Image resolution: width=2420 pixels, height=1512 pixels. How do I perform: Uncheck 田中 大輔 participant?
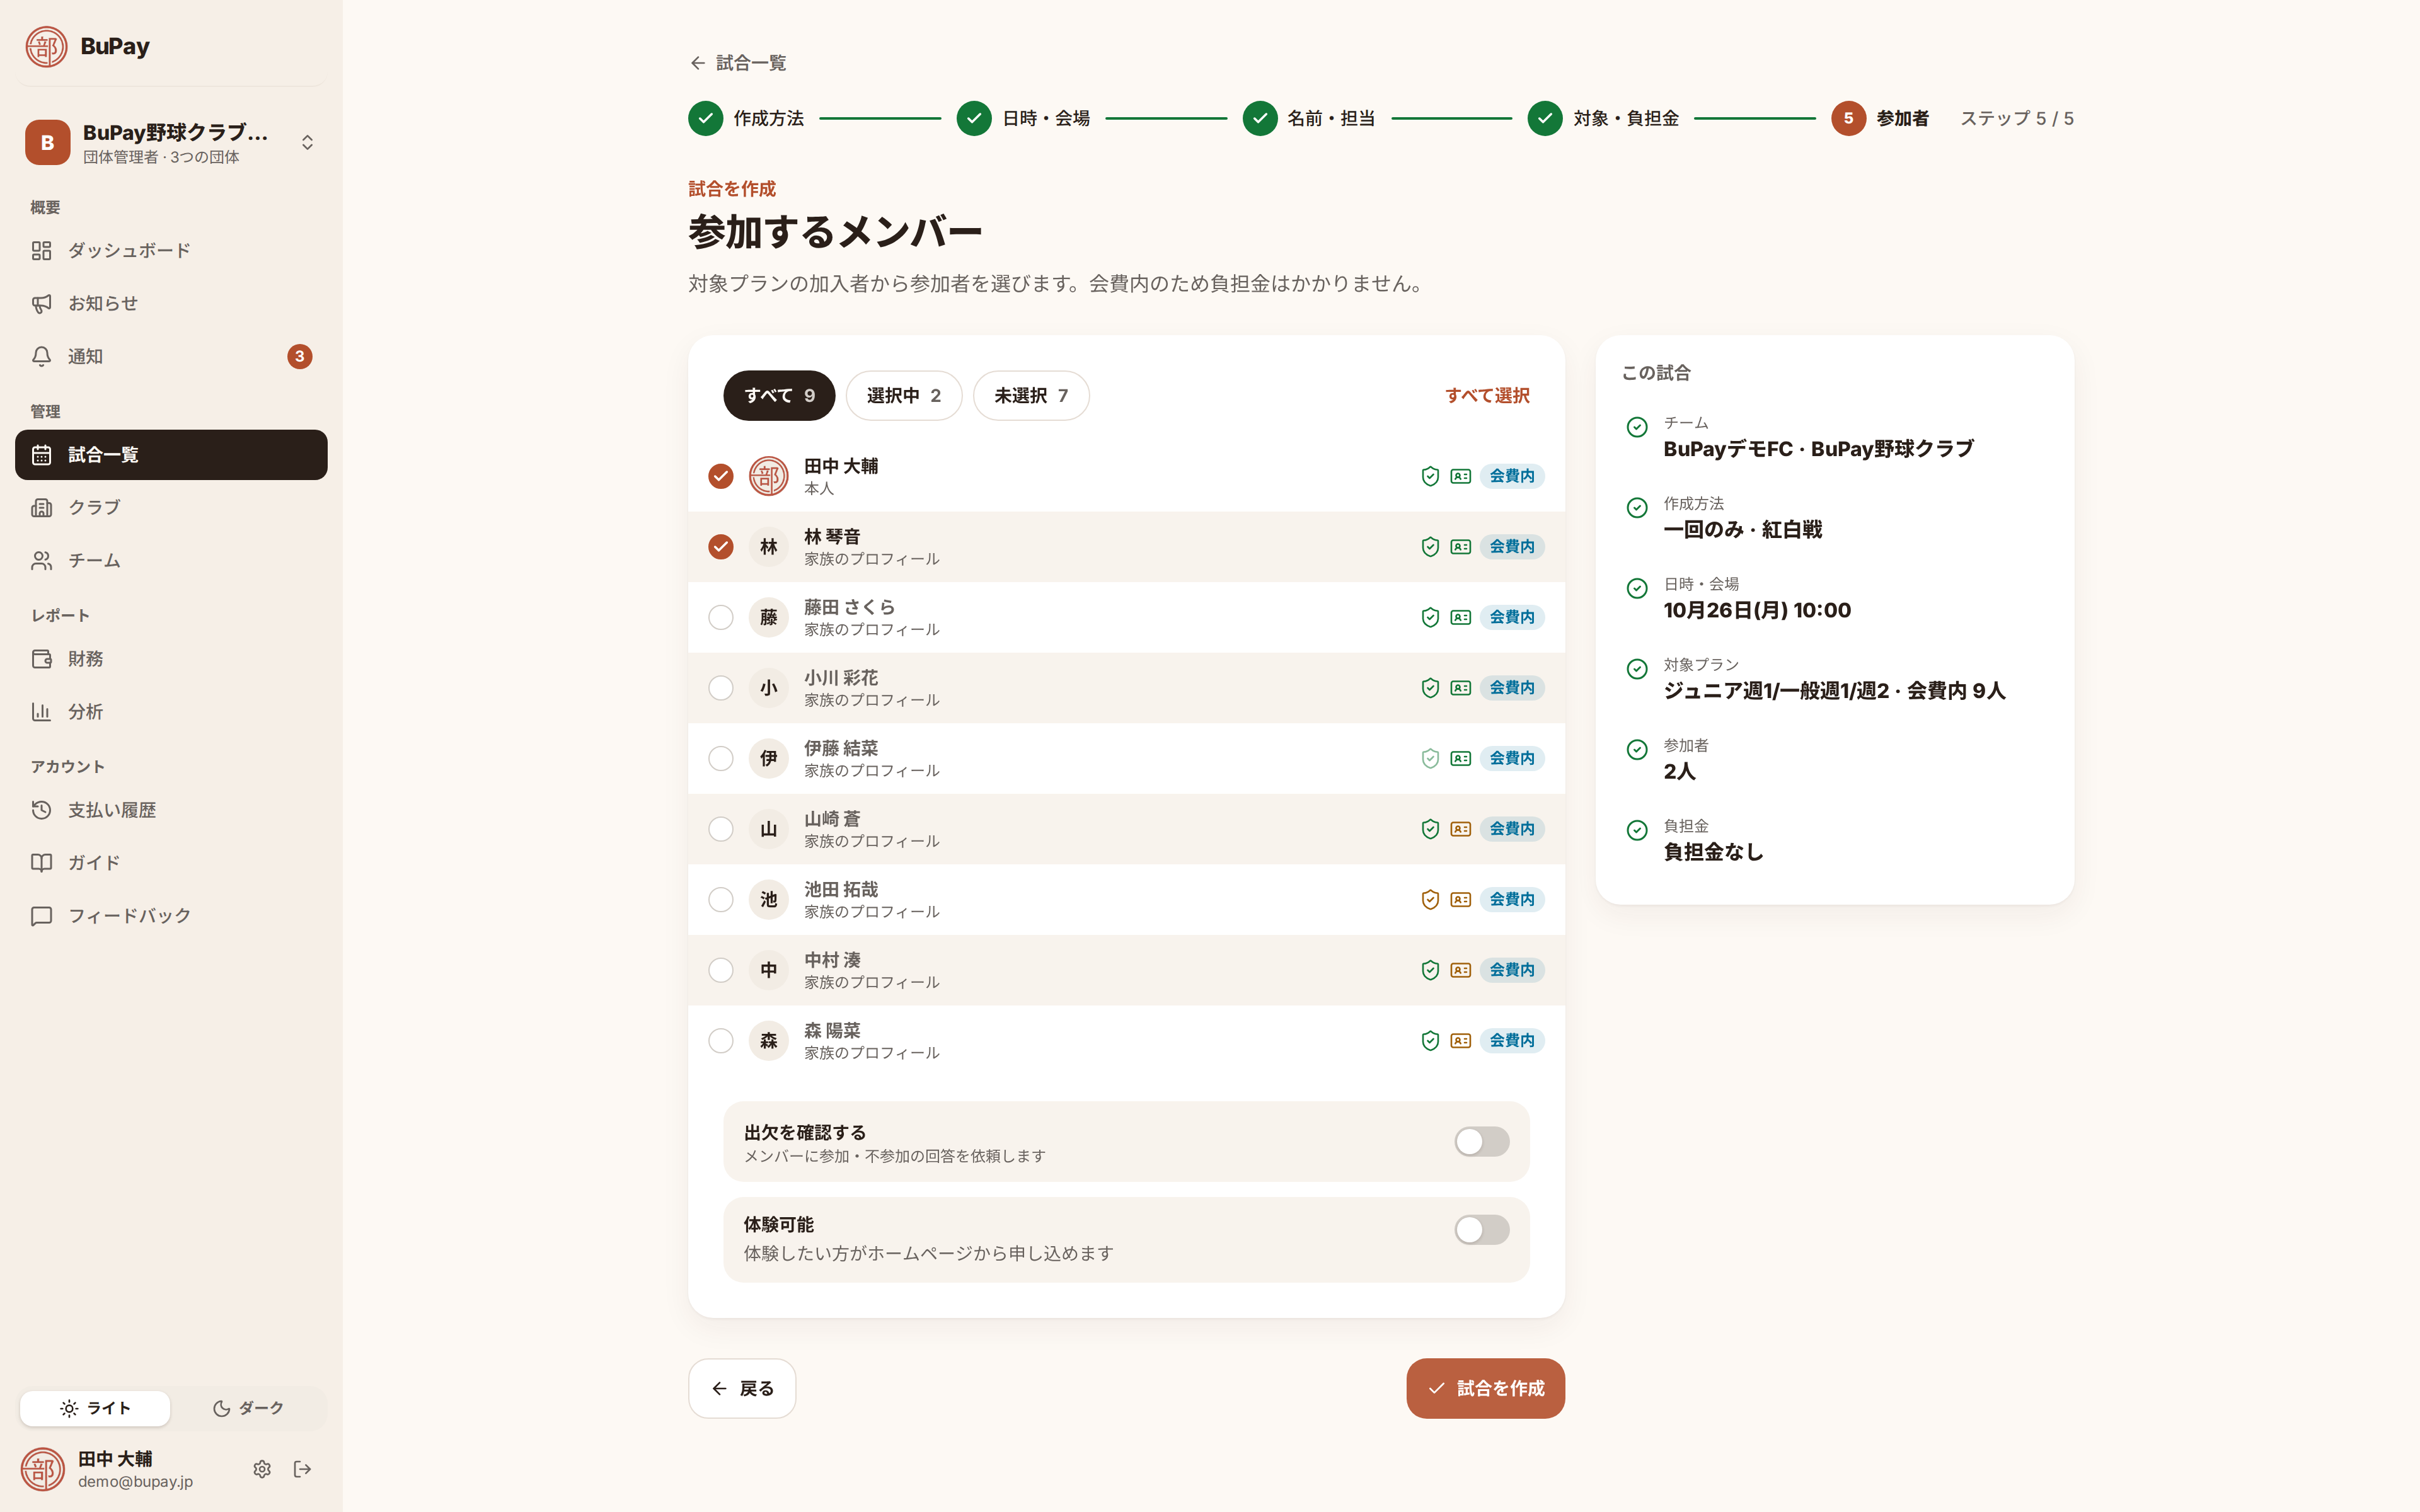(x=721, y=476)
